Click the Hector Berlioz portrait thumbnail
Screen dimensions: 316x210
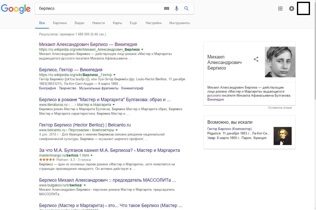coord(283,136)
